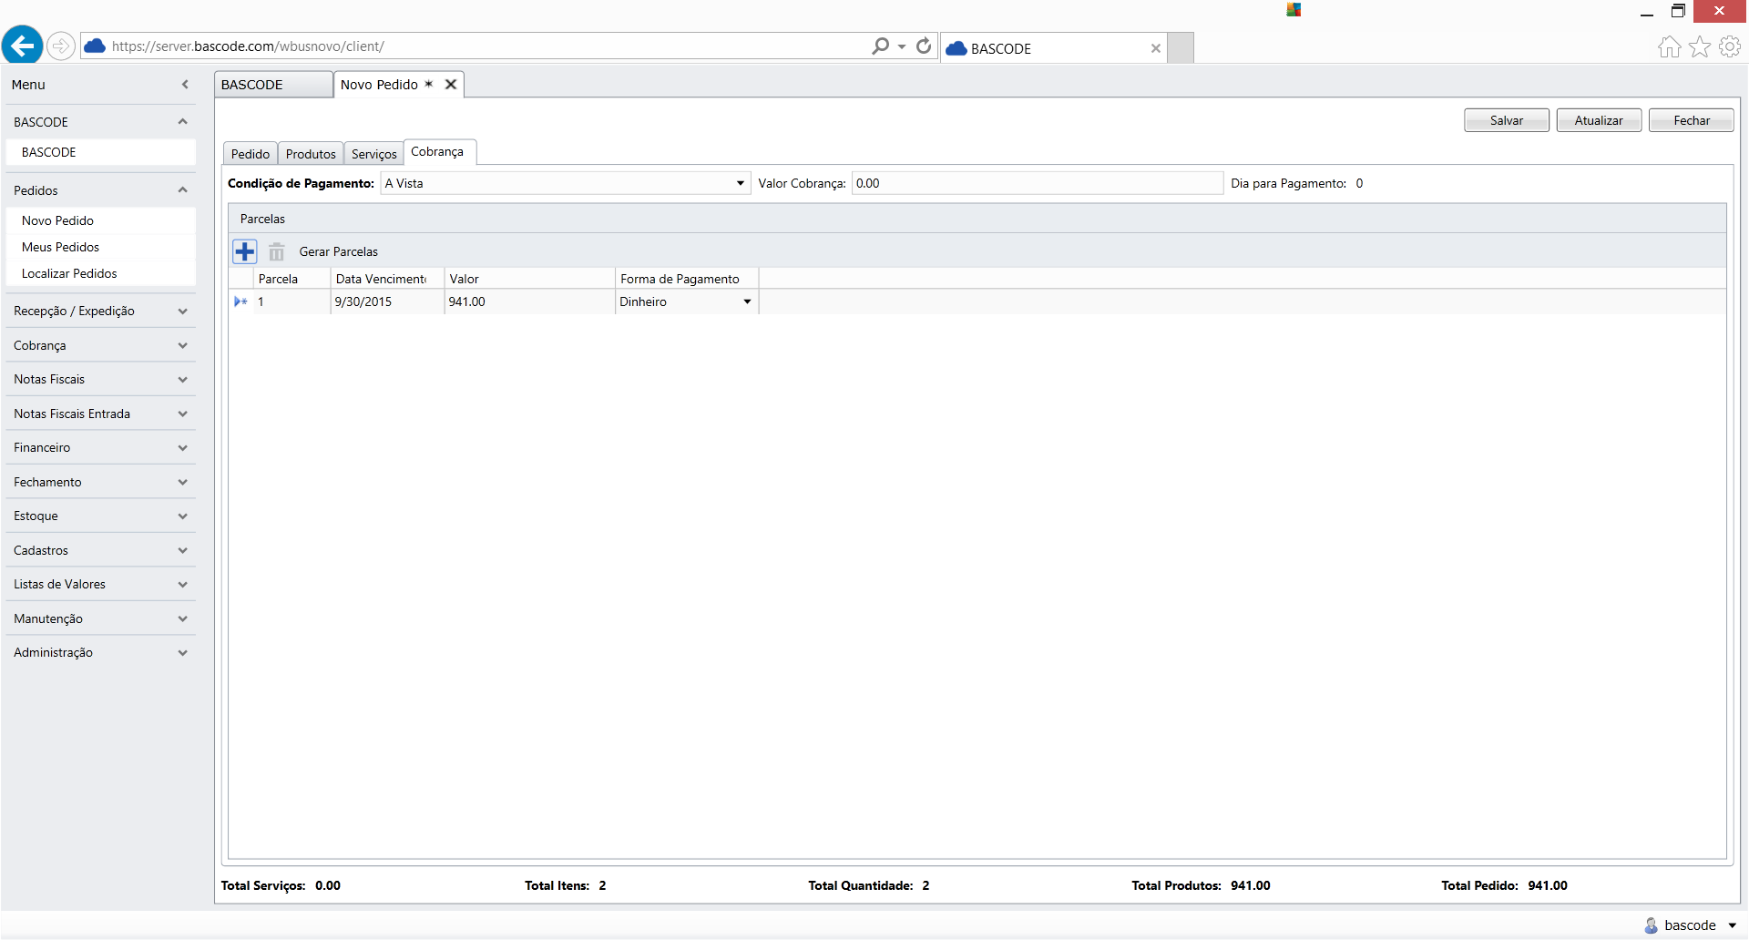Screen dimensions: 1749x940
Task: Click the browser back arrow button
Action: [23, 45]
